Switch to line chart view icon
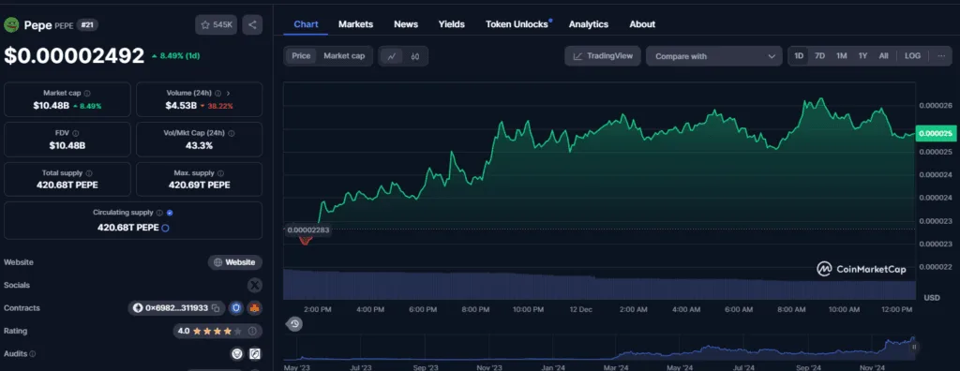 point(391,56)
